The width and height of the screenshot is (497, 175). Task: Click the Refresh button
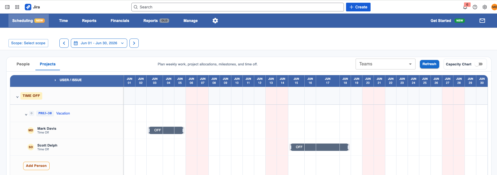[429, 64]
